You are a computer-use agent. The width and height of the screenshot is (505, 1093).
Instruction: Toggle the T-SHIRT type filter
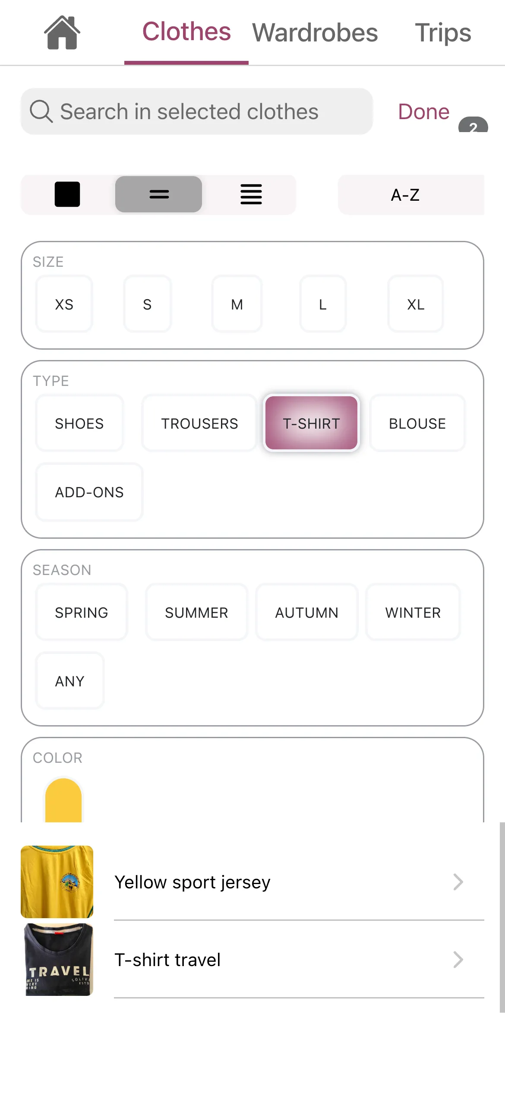coord(311,423)
